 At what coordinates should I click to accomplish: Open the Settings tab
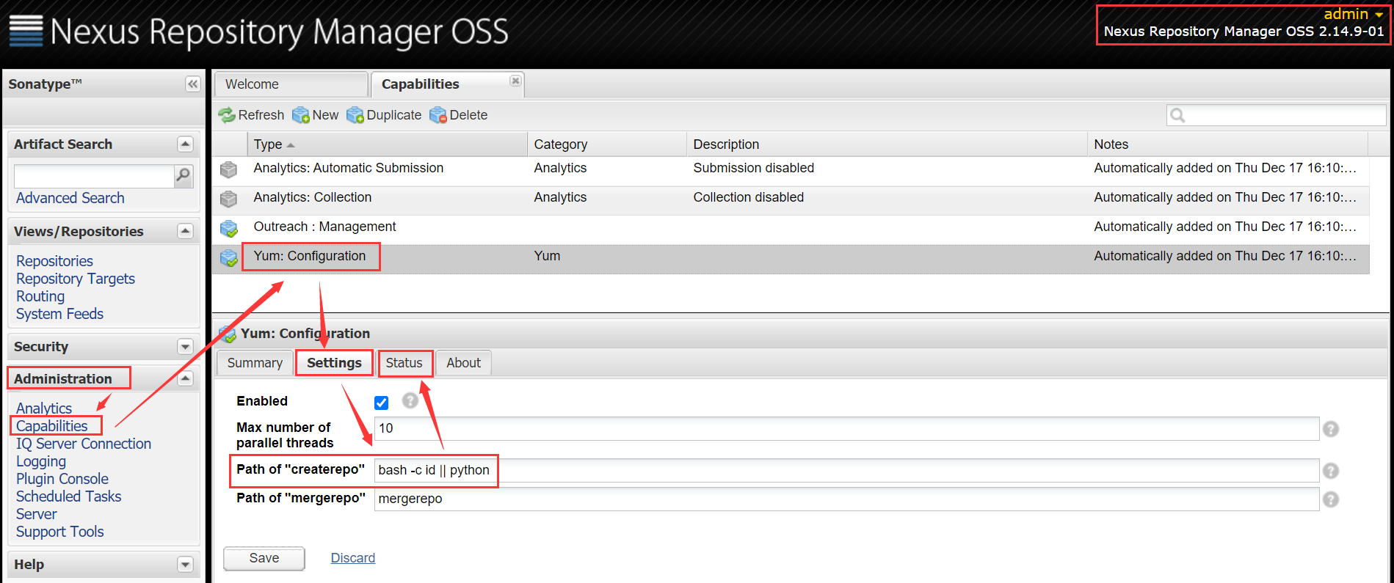click(x=334, y=363)
